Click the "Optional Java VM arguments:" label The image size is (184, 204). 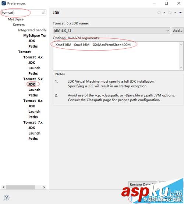(76, 38)
